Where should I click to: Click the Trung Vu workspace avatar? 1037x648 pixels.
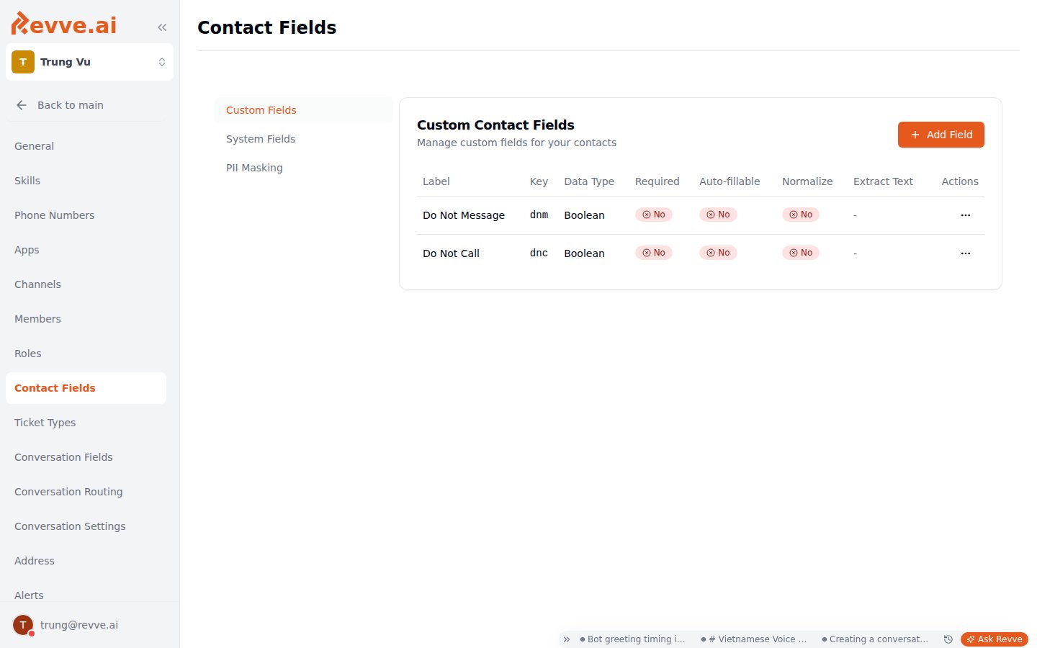[x=23, y=62]
